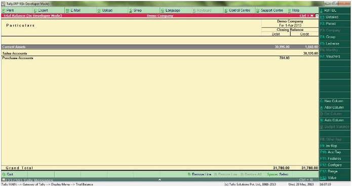Screen dimensions: 352x187
Task: Click the Debit column header
Action: point(276,34)
